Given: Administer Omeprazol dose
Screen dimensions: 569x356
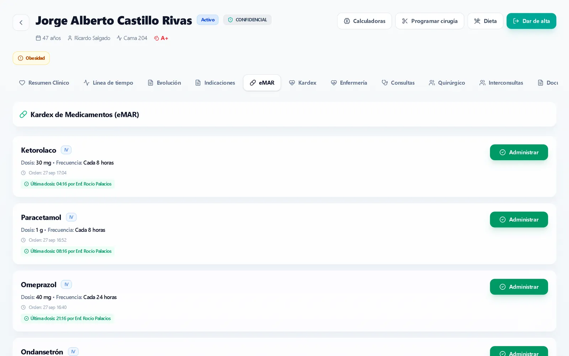Looking at the screenshot, I should pyautogui.click(x=519, y=287).
